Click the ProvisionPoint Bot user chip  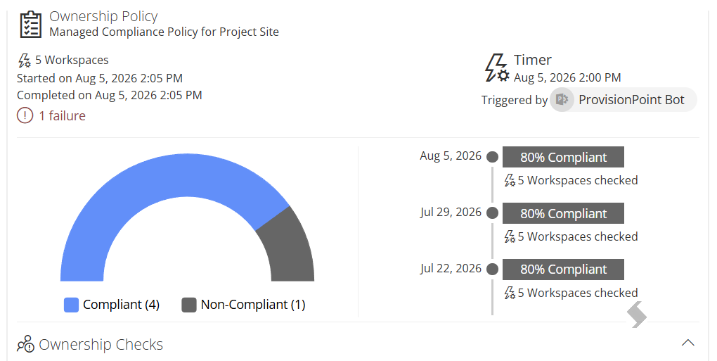(624, 100)
